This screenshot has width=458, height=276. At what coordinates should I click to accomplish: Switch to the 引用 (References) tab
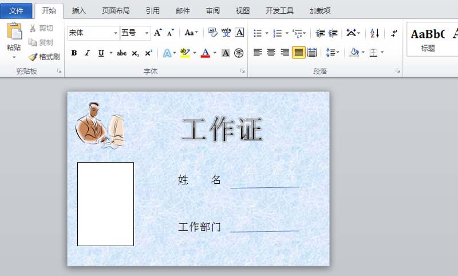pos(153,11)
